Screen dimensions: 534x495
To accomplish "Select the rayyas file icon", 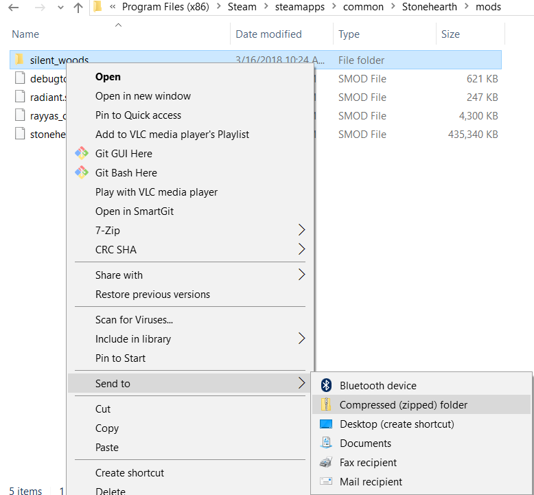I will [20, 115].
